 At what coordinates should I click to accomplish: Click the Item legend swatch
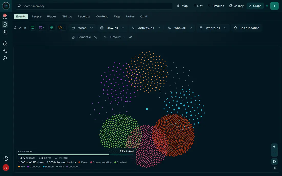coord(57,167)
